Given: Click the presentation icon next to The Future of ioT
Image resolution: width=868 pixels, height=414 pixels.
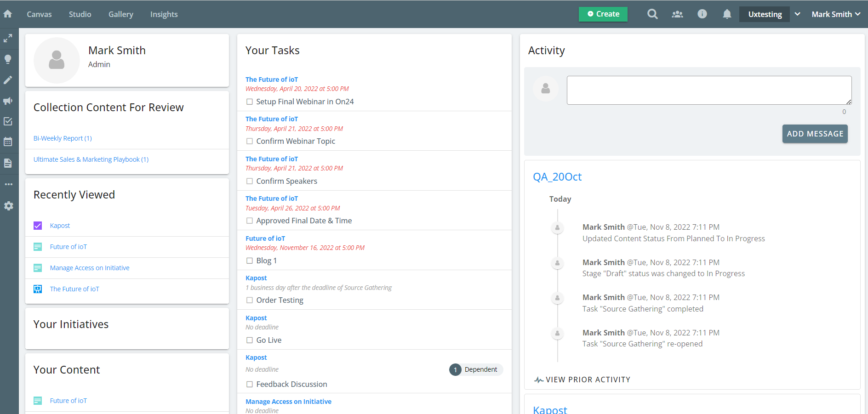Looking at the screenshot, I should 38,289.
